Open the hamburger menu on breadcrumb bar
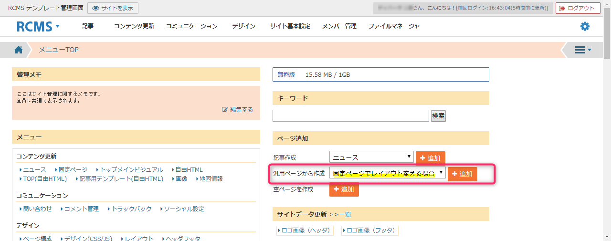Screen dimensions: 611x241 [x=582, y=50]
